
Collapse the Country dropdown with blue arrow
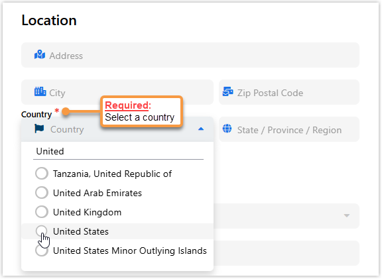tap(201, 129)
